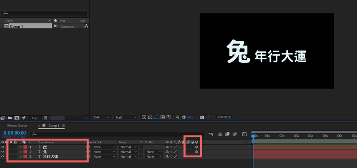Hide the 年行大運 layer with eye icon
This screenshot has height=168, width=357.
(x=3, y=156)
